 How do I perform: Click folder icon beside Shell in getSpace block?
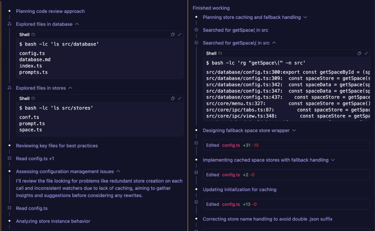220,53
